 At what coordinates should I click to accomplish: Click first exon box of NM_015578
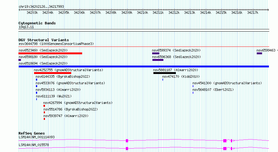point(127,149)
